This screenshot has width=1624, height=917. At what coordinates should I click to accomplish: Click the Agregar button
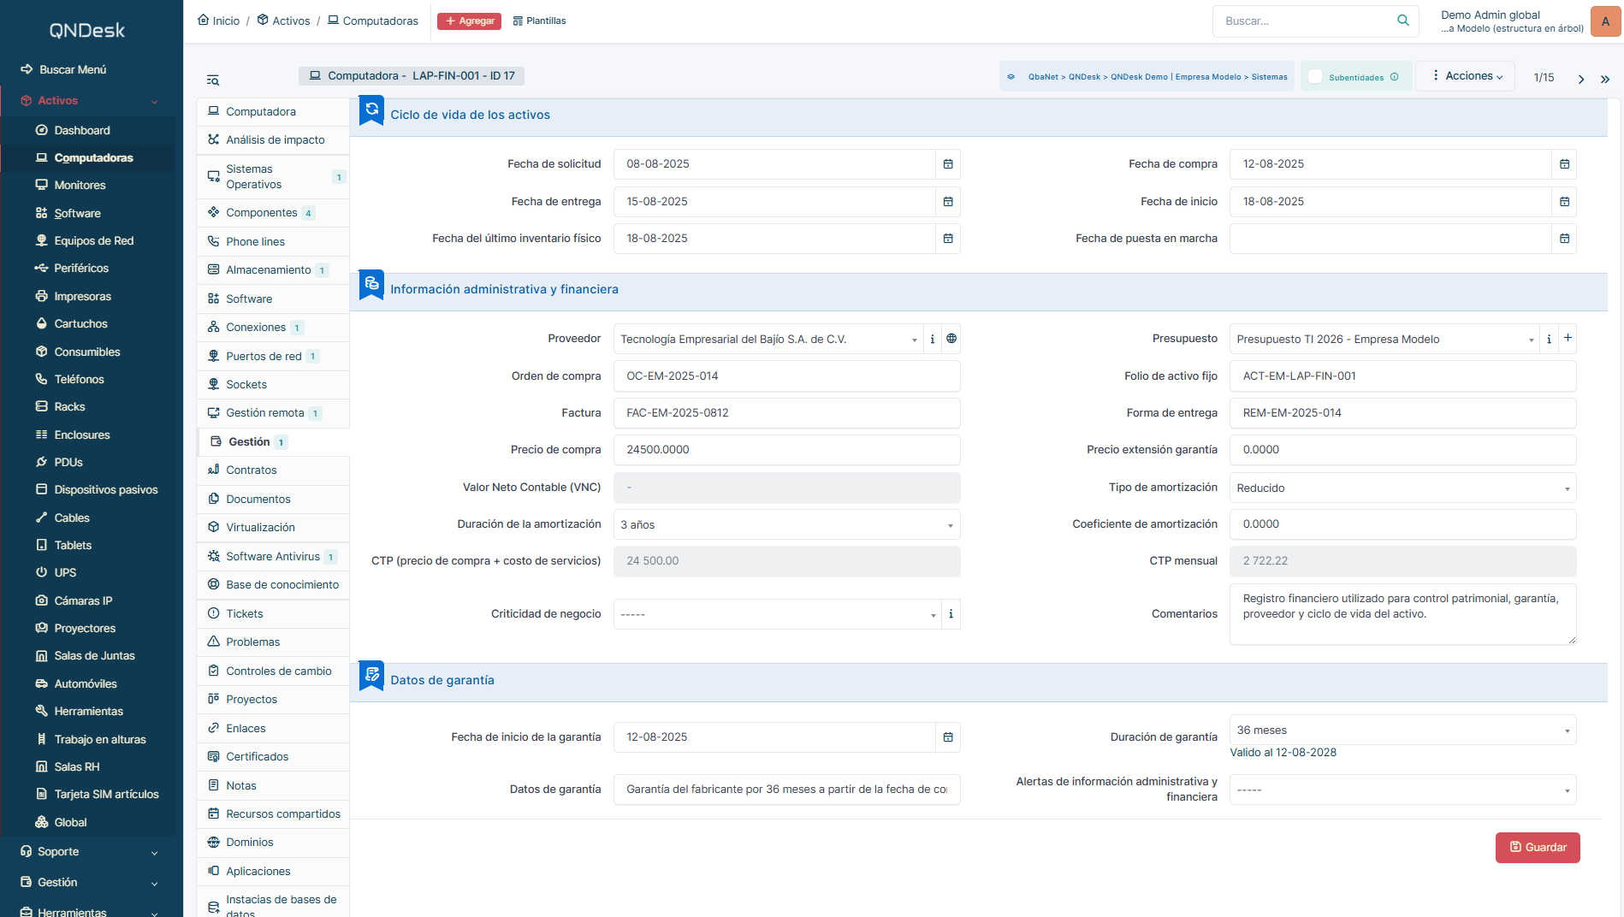pos(469,21)
